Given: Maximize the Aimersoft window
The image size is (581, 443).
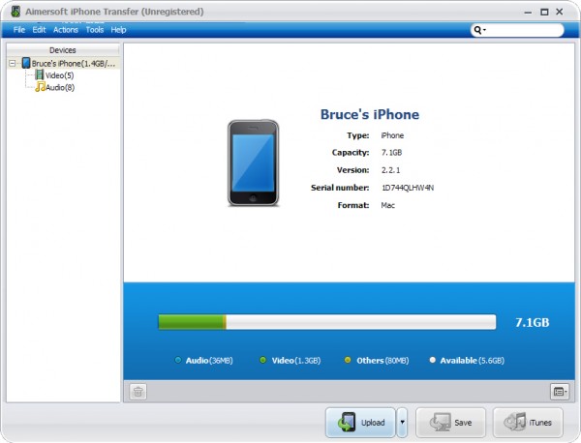Looking at the screenshot, I should [544, 12].
